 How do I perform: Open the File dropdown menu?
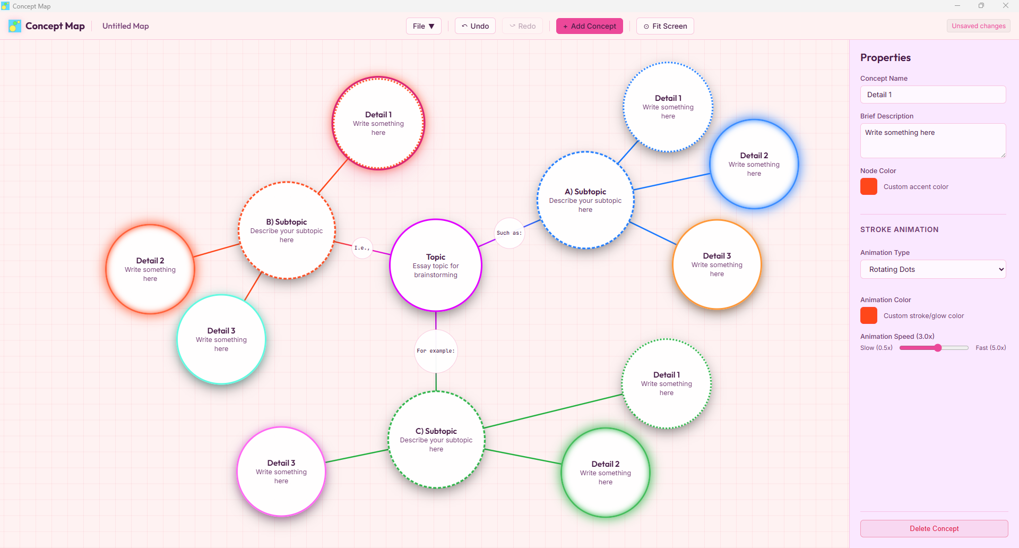tap(424, 26)
